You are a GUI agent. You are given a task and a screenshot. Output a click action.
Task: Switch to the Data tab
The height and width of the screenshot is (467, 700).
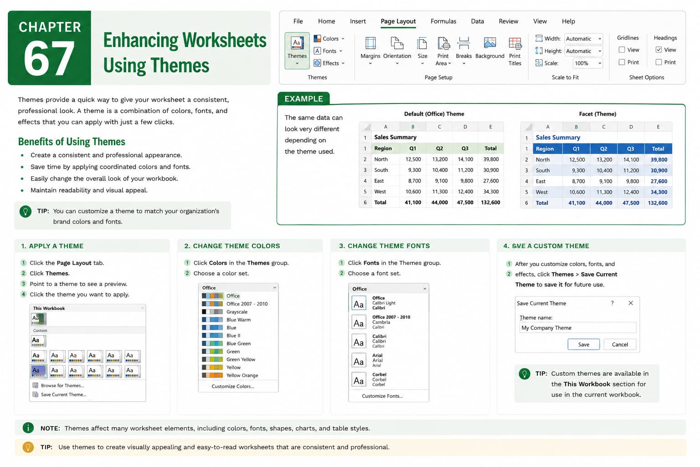[x=477, y=21]
